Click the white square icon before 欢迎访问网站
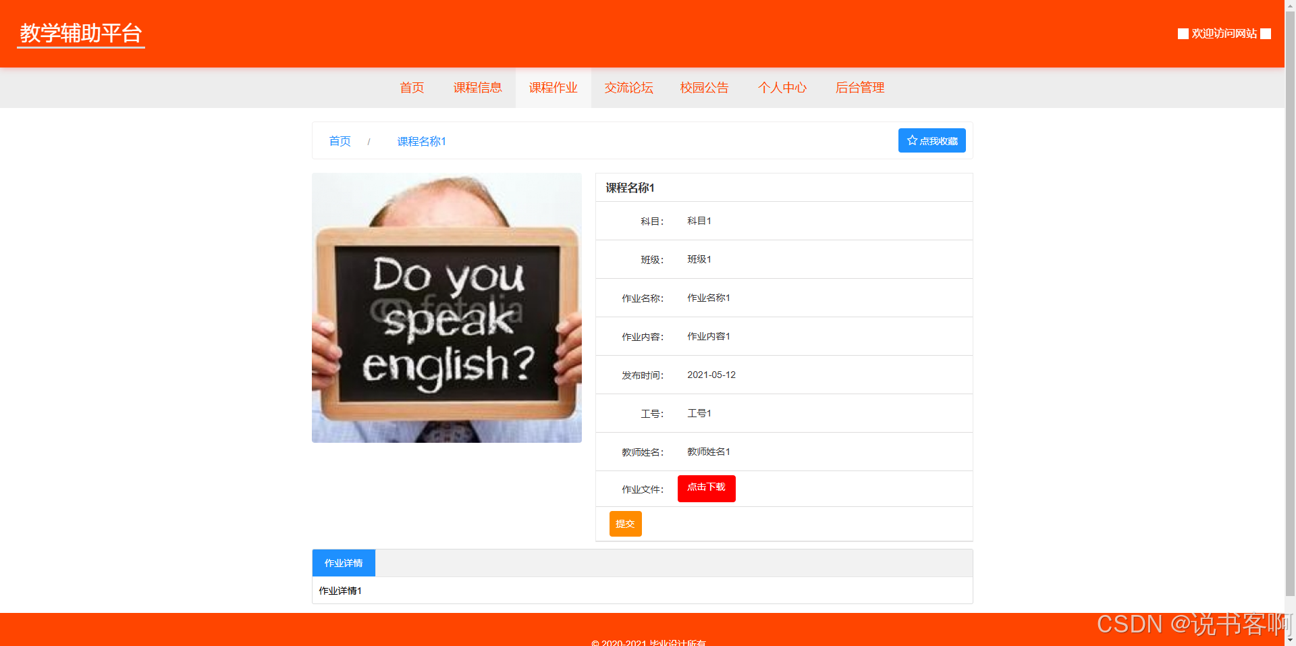 tap(1183, 34)
